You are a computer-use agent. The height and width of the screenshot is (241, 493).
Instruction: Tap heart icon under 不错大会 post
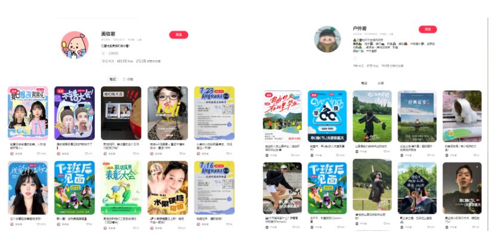pyautogui.click(x=85, y=154)
